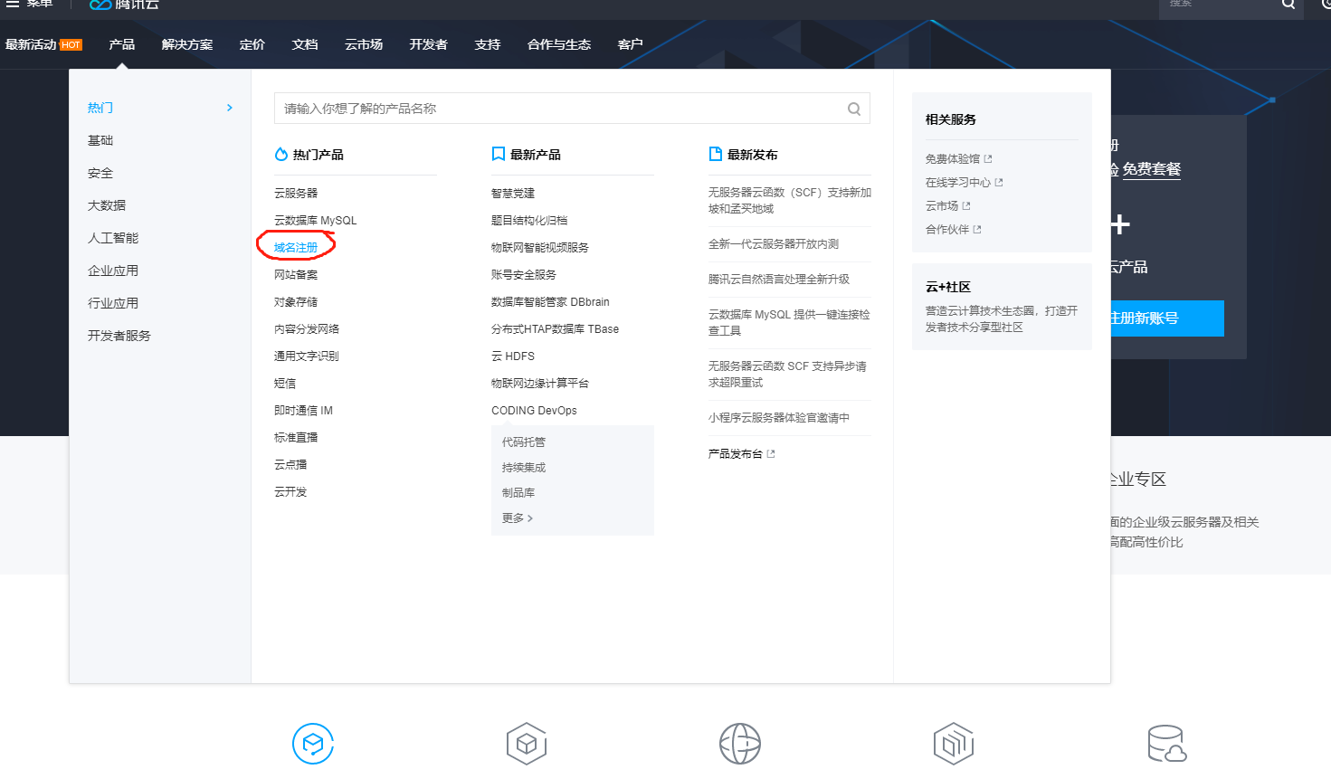
Task: Click the magnifier icon in the top header
Action: pos(1288,5)
